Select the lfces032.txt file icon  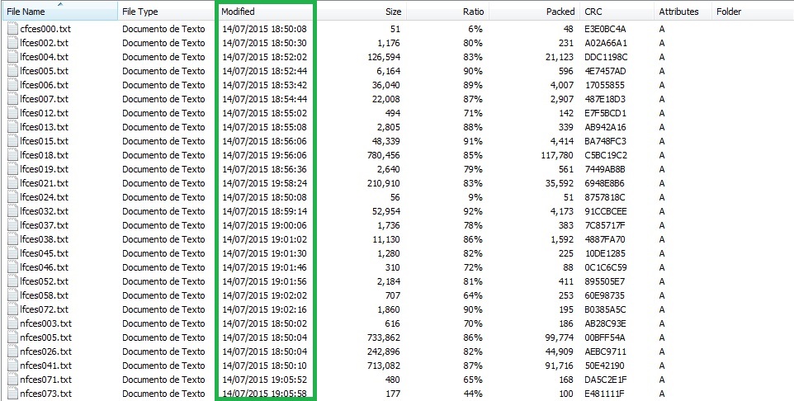12,211
